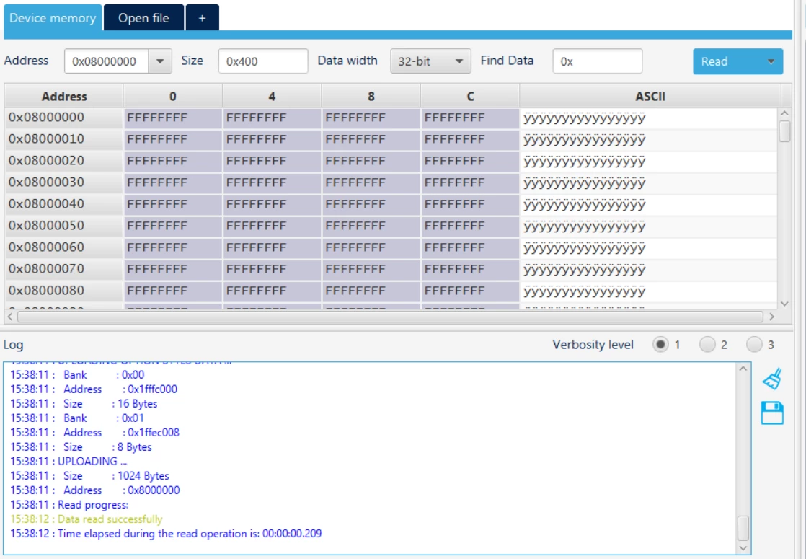Image resolution: width=806 pixels, height=559 pixels.
Task: Click the log line 'Address : 0x1ffec008'
Action: pos(94,433)
